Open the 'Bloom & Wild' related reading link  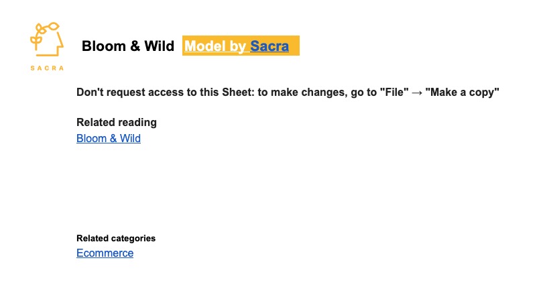point(109,138)
